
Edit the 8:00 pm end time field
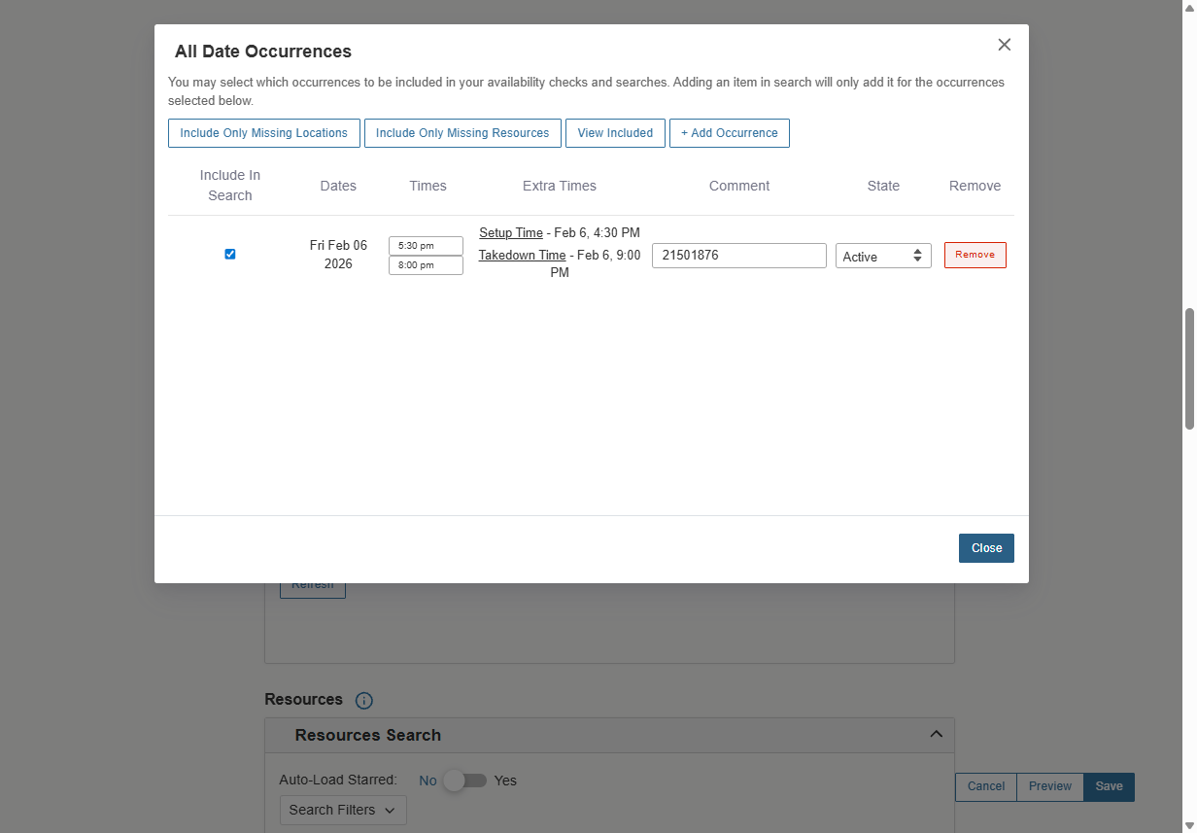click(426, 265)
